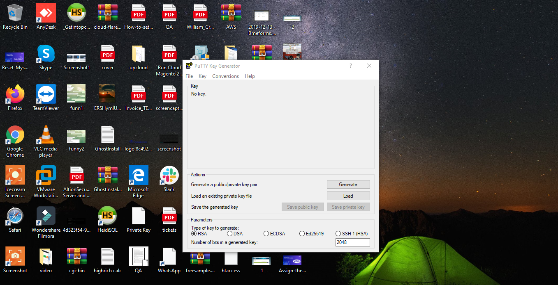Choose the RSA key type
Viewport: 558px width, 285px height.
[x=194, y=234]
